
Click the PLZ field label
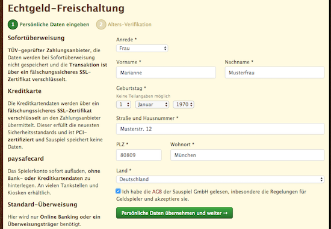[x=122, y=144]
